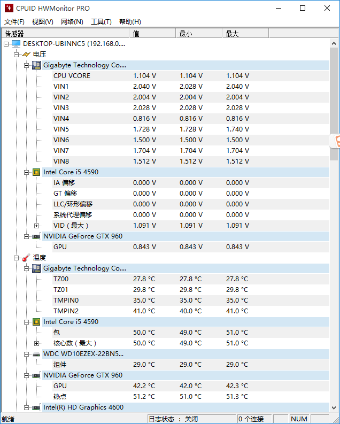Collapse Gigabyte Technology node under 温度
The width and height of the screenshot is (340, 424).
click(x=26, y=268)
